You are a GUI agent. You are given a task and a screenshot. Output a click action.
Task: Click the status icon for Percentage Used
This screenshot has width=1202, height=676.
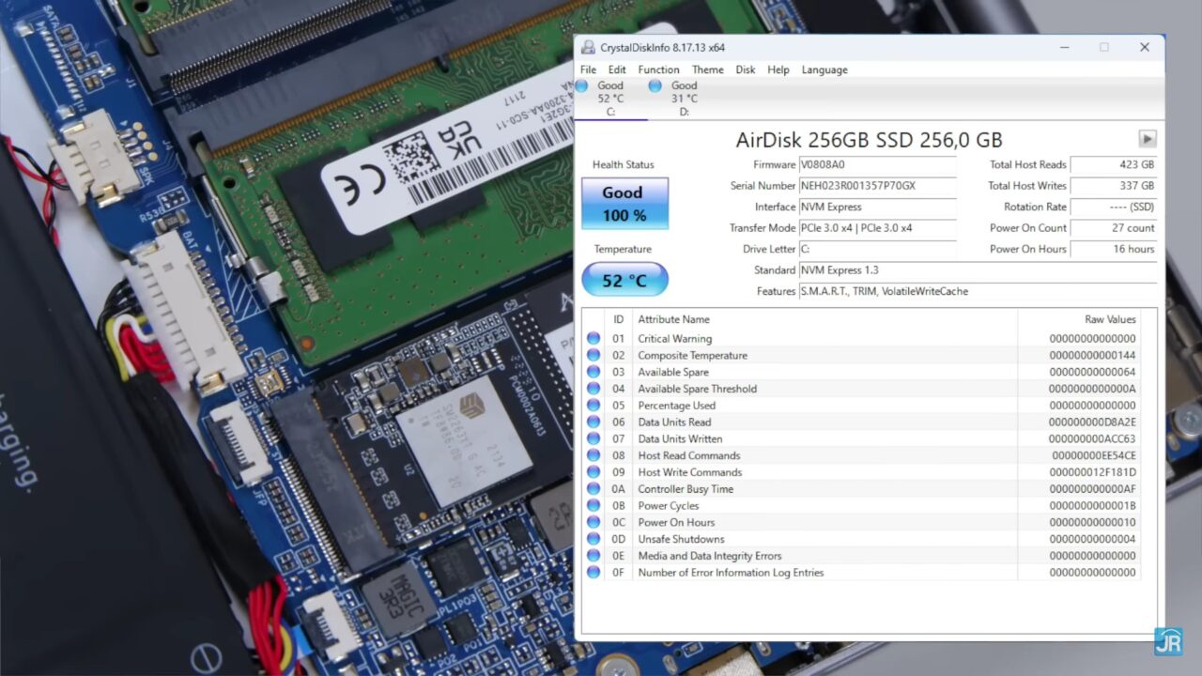(593, 406)
